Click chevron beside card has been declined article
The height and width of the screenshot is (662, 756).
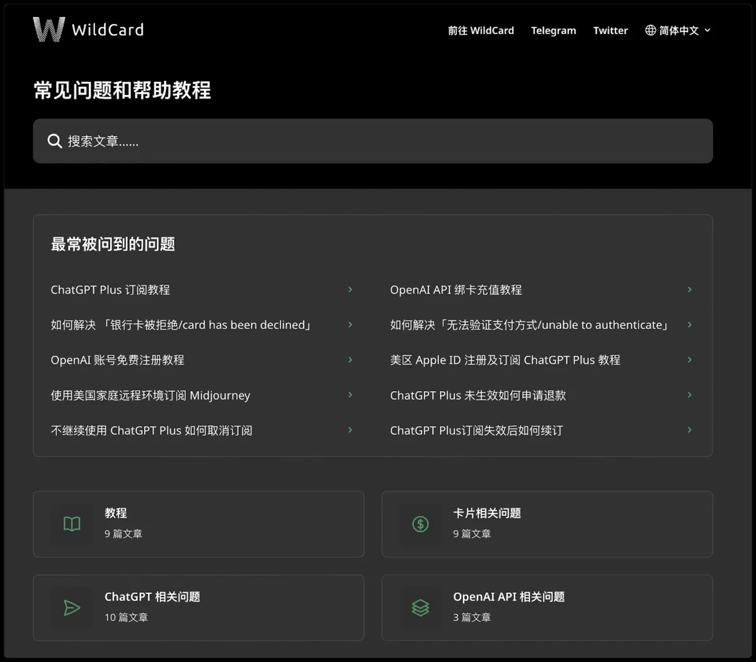point(350,325)
